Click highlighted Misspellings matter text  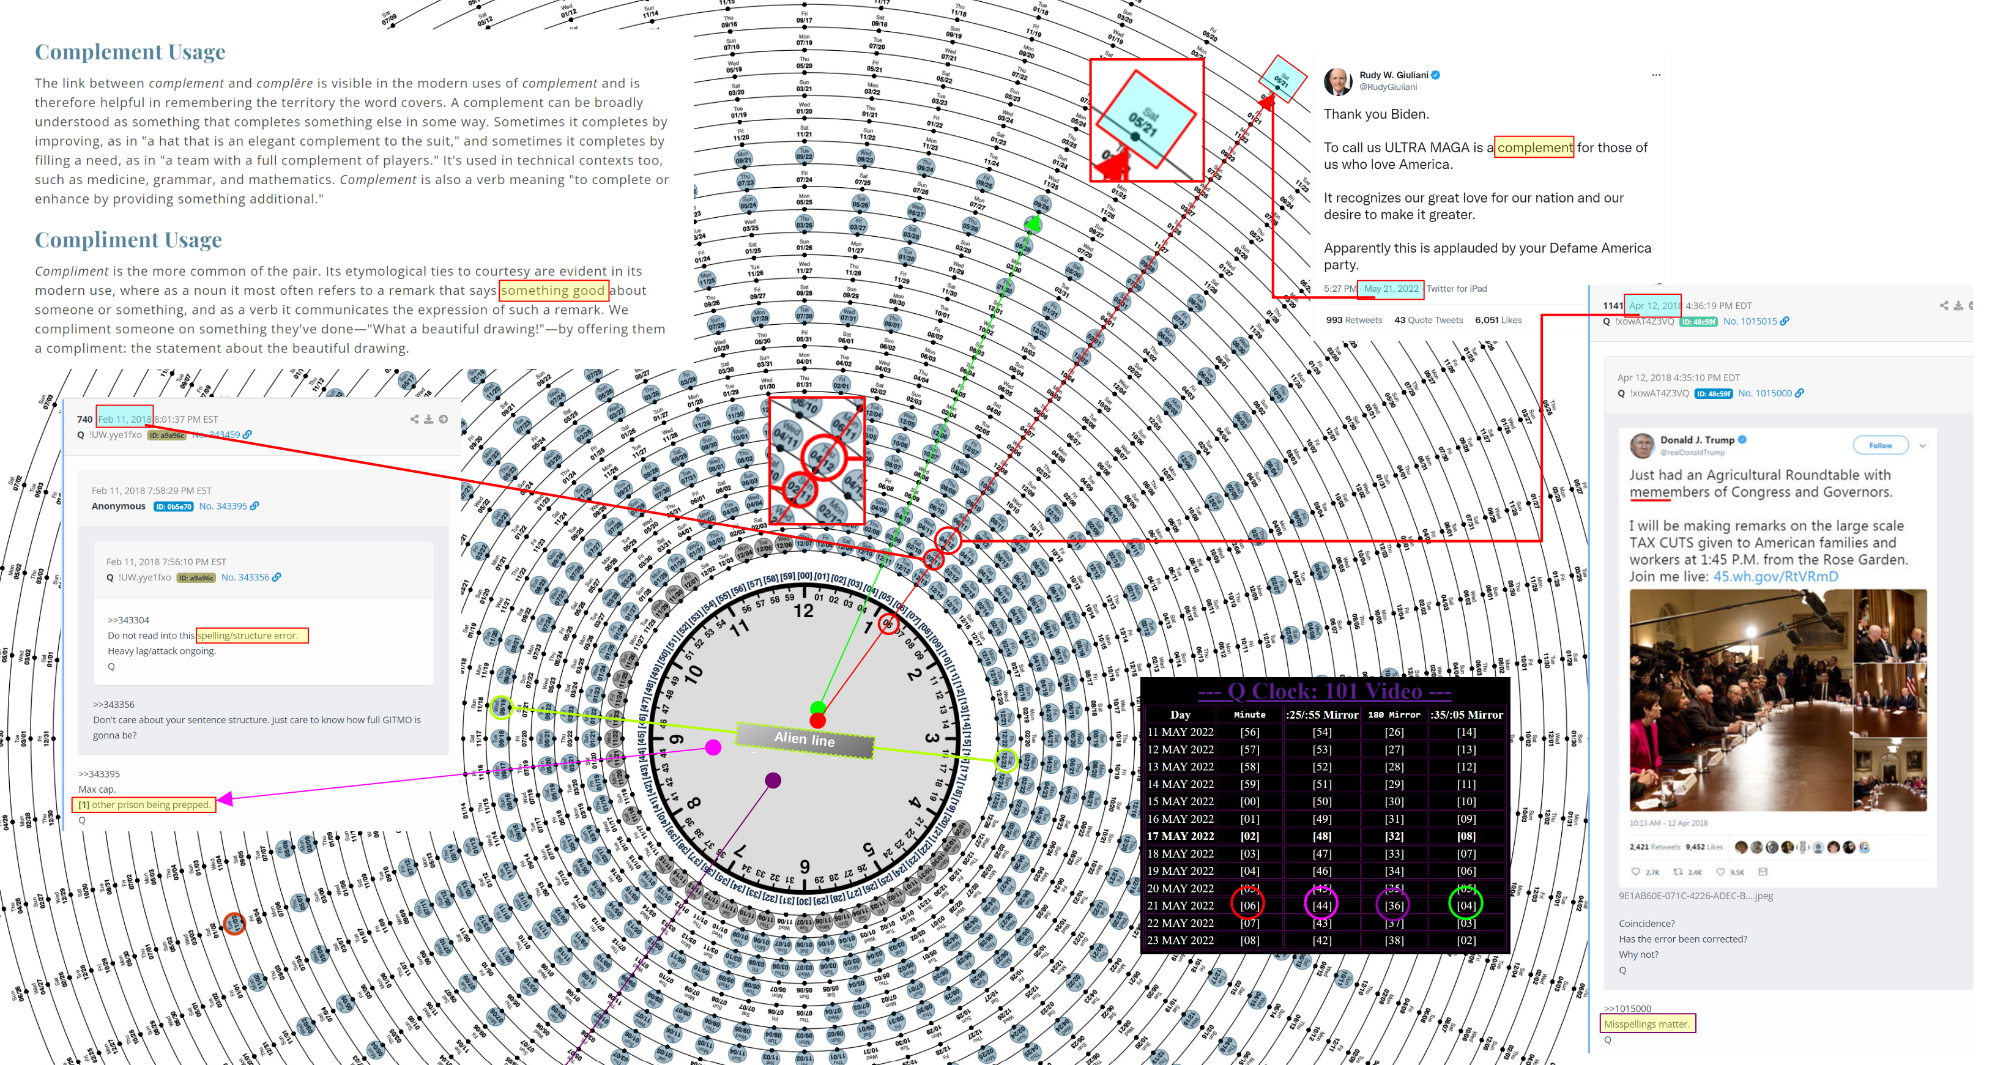tap(1648, 1023)
